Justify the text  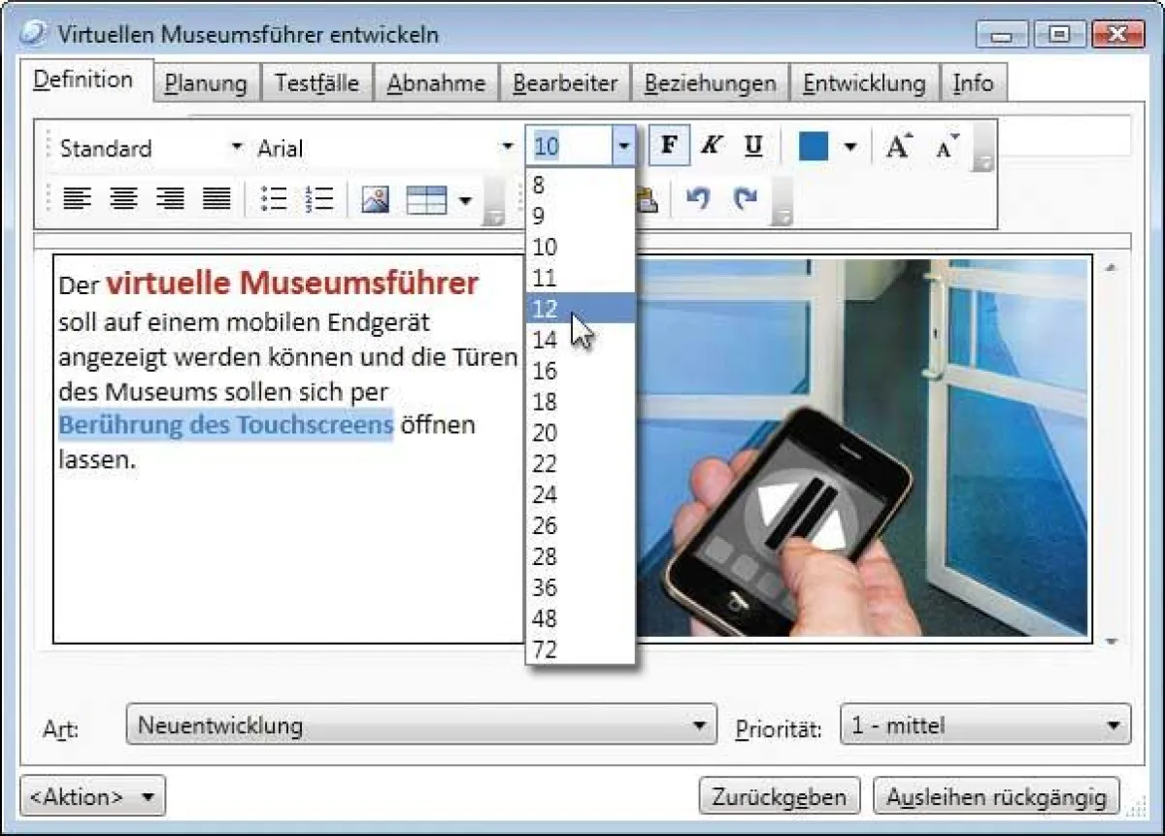pos(216,199)
